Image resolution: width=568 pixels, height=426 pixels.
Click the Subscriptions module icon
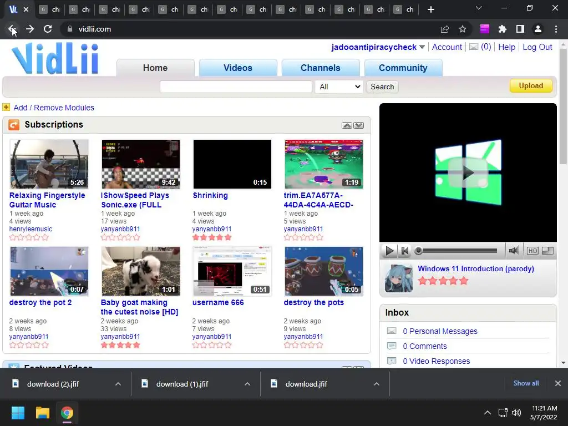pos(14,125)
